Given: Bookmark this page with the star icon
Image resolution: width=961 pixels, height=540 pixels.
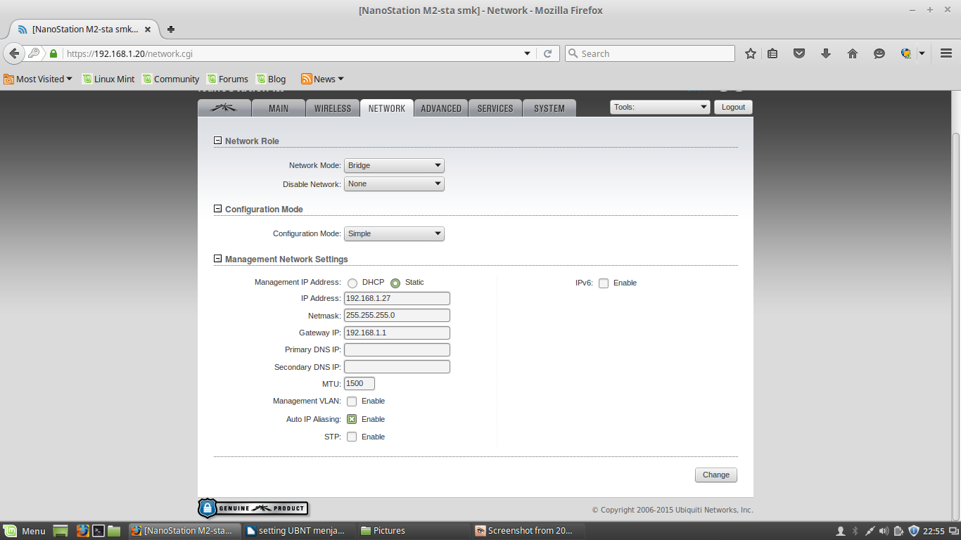Looking at the screenshot, I should click(x=751, y=53).
